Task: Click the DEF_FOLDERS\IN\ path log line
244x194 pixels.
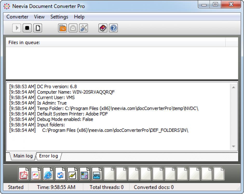Action: coord(99,130)
